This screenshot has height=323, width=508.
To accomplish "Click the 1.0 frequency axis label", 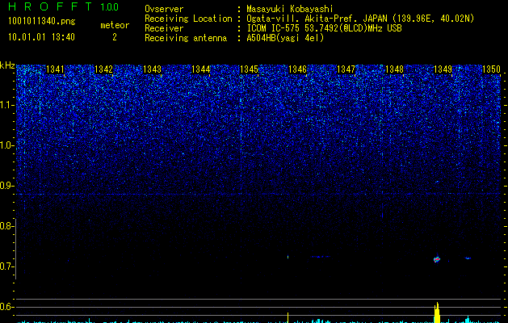I will [x=6, y=145].
